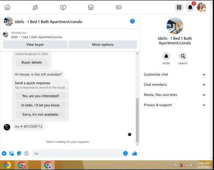Choose a GIF icon
The height and width of the screenshot is (170, 214).
point(27,153)
